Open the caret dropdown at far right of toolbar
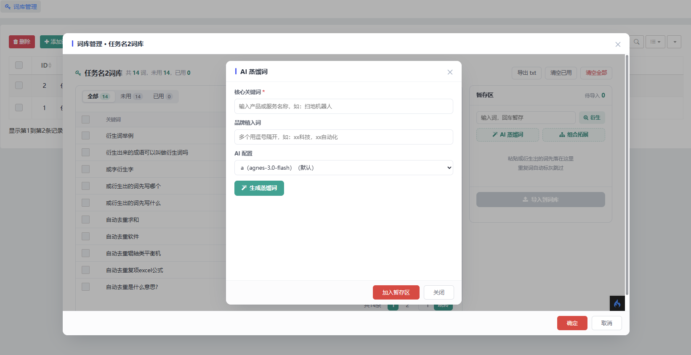 [674, 42]
